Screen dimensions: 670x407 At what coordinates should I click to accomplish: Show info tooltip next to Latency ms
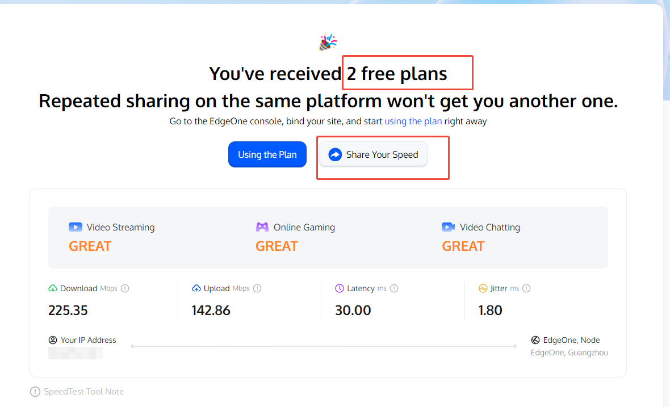394,288
